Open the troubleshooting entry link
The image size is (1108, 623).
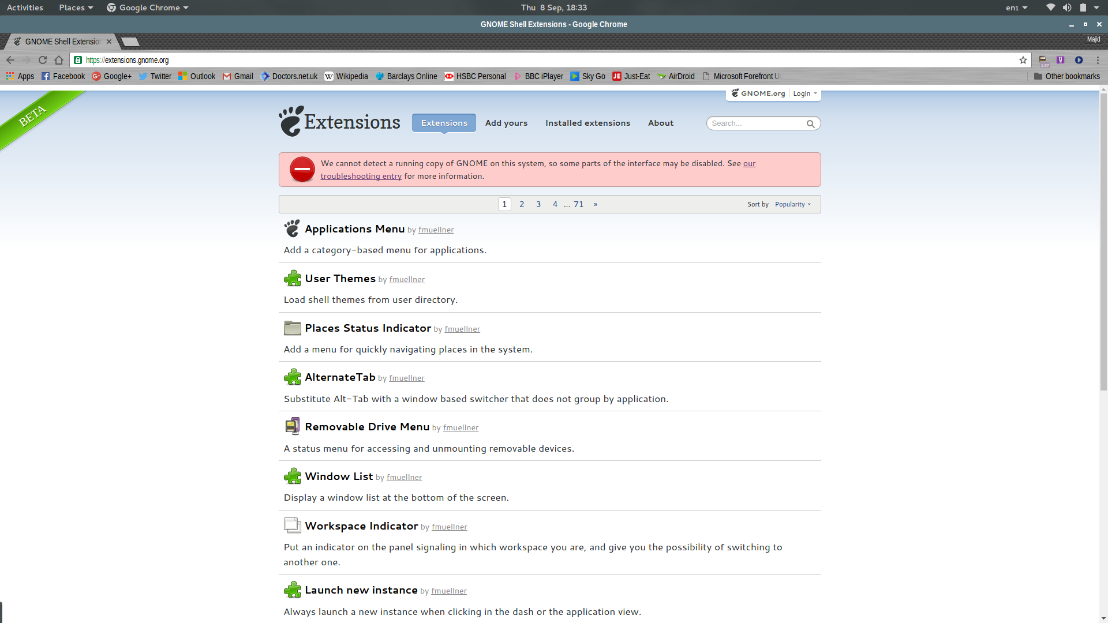pyautogui.click(x=361, y=177)
